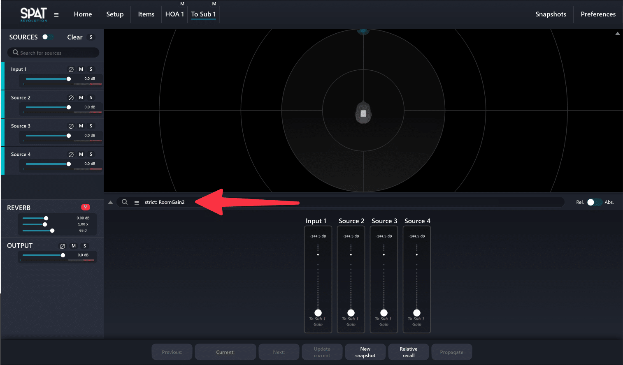Click the Input 1 To Sub 1 Gain fader knob
Screen dimensions: 623x365
click(318, 313)
